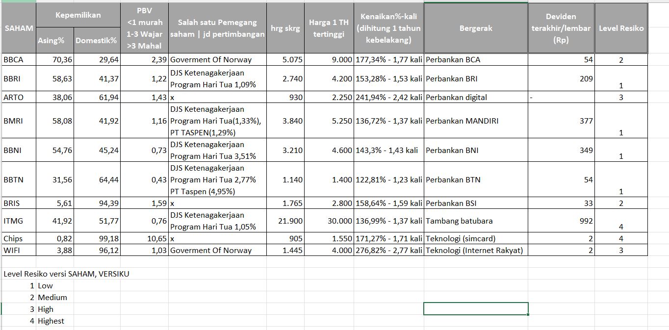Select the 'Perbankan MANDIRI' cell
The image size is (669, 330).
point(476,121)
